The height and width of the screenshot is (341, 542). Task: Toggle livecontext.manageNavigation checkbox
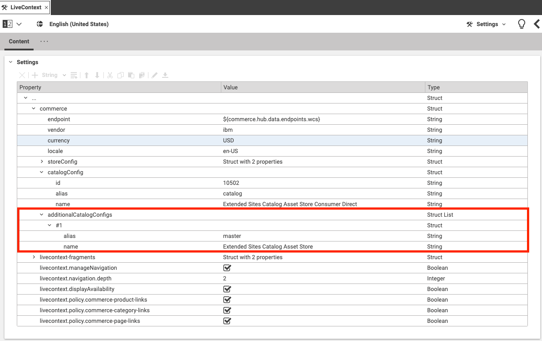click(227, 268)
